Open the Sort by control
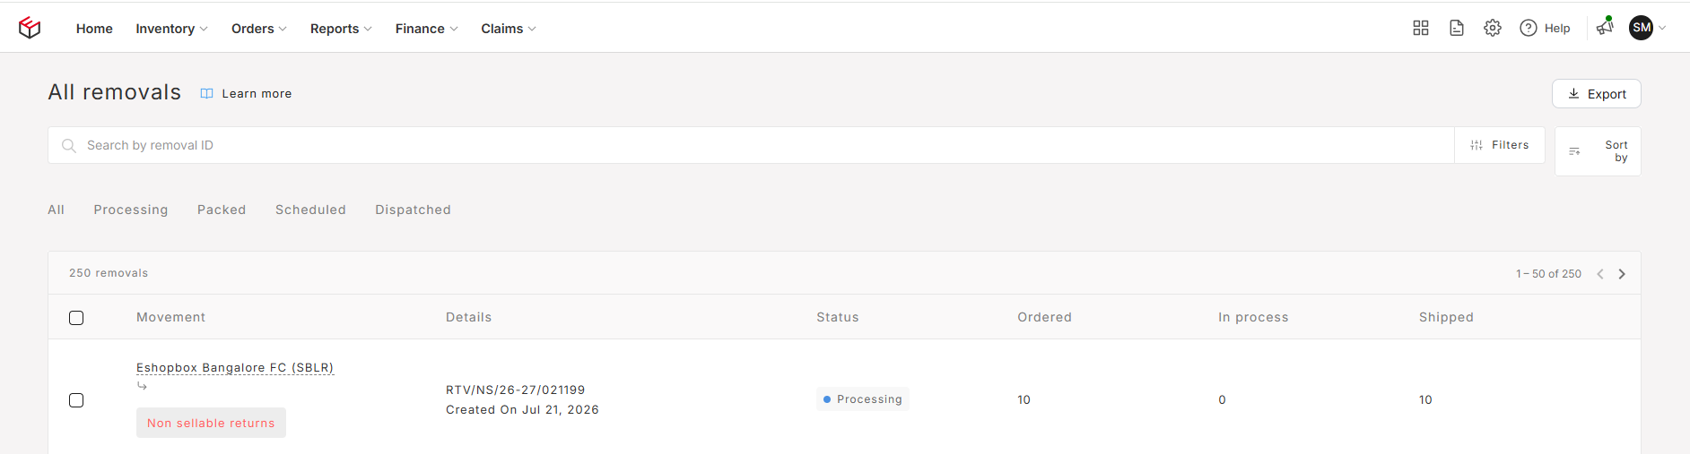 (1598, 151)
